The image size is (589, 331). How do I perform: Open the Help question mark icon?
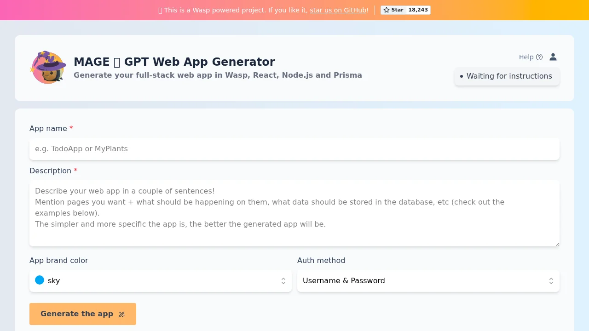pyautogui.click(x=540, y=57)
